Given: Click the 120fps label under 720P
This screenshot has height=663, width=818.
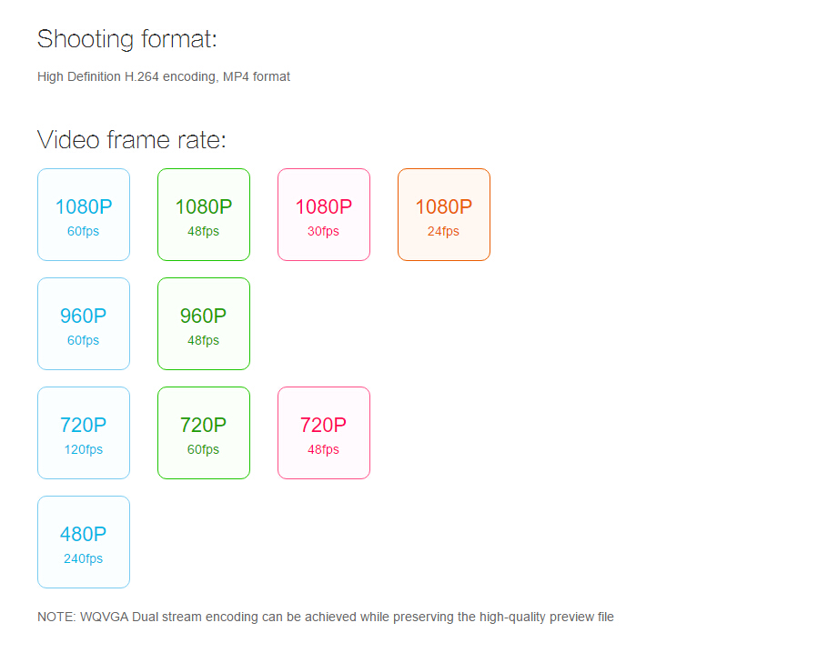Looking at the screenshot, I should pyautogui.click(x=83, y=449).
